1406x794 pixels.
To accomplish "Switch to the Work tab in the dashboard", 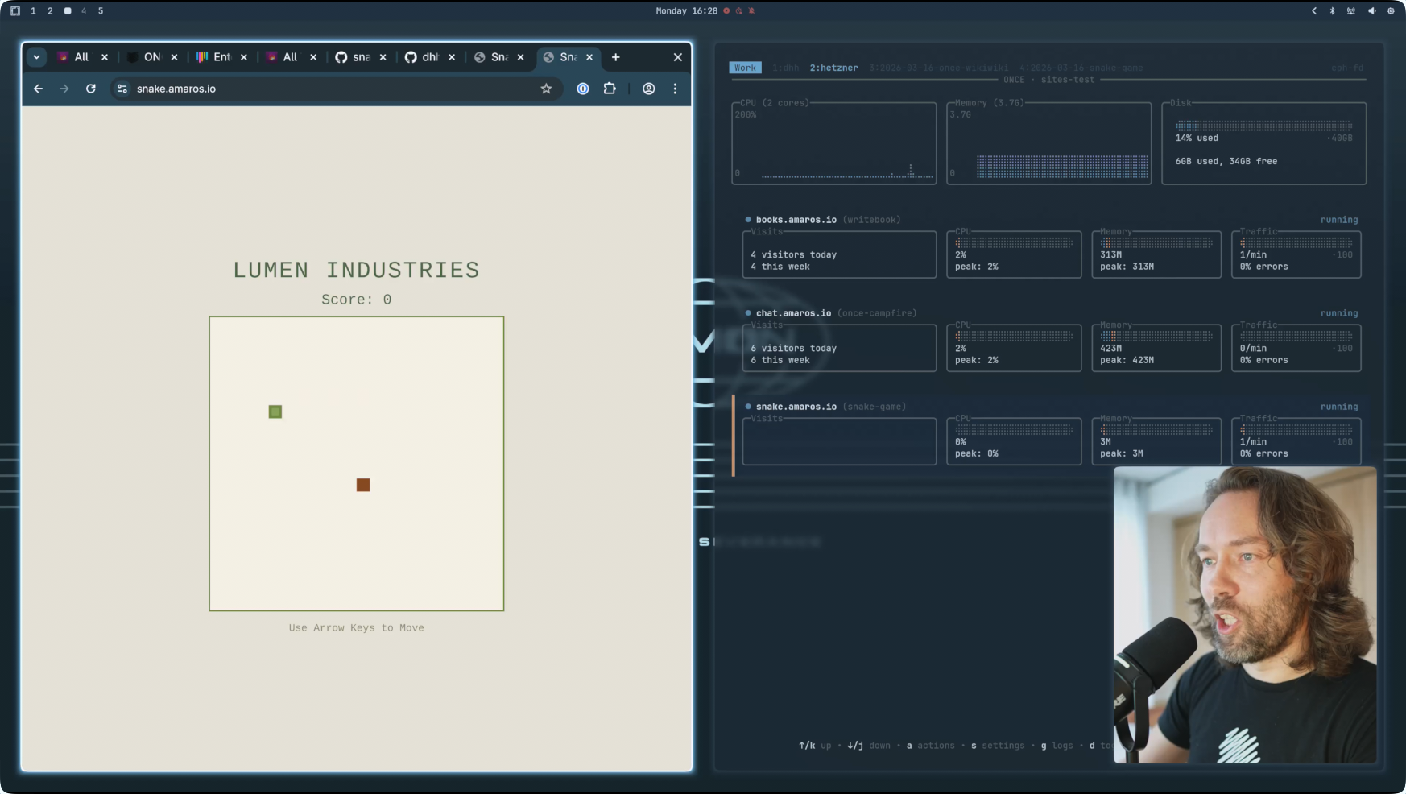I will 745,68.
